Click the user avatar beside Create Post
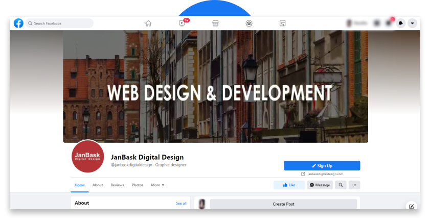The image size is (430, 223). tap(202, 204)
